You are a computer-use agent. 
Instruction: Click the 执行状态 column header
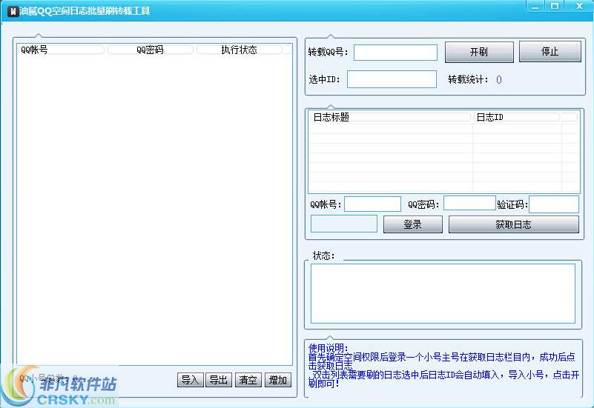click(239, 50)
